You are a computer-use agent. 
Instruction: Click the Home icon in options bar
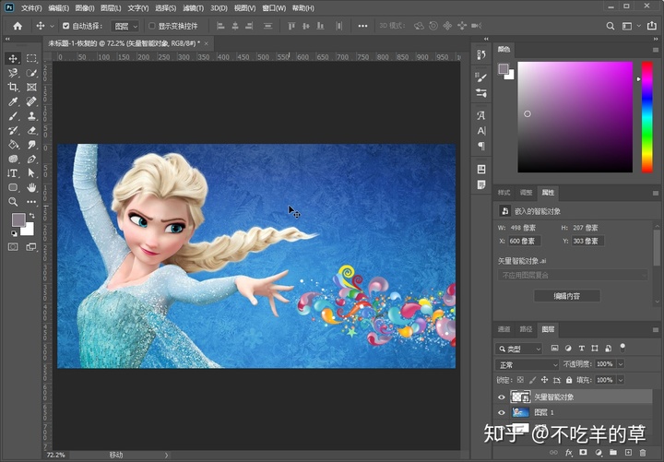coord(18,26)
